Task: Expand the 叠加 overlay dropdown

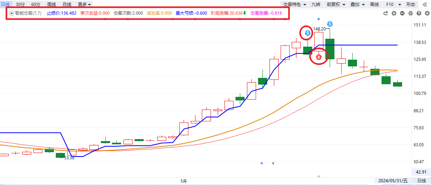Action: point(357,4)
